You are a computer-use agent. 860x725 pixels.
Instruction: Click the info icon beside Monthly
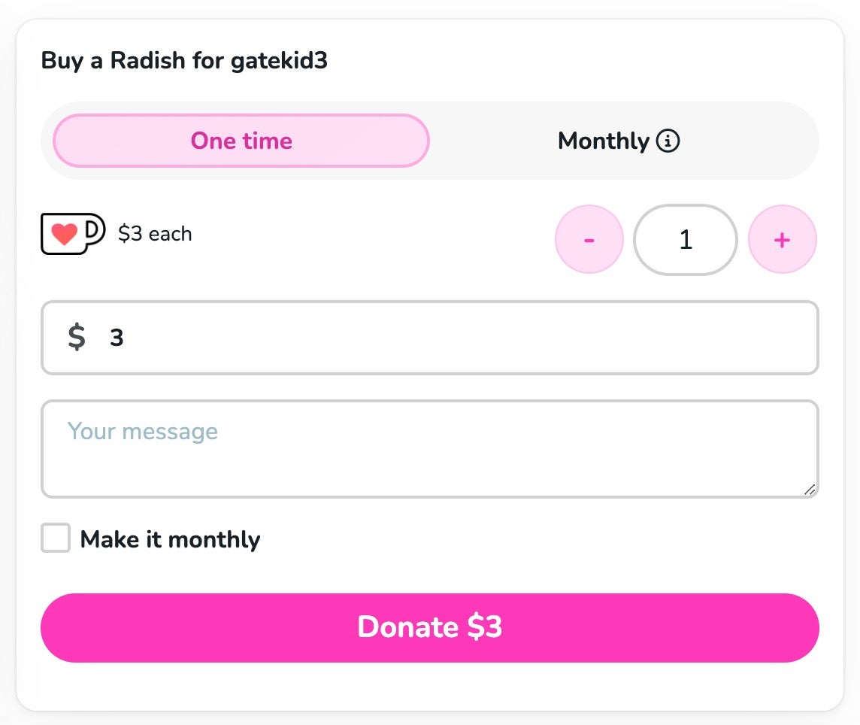(668, 141)
